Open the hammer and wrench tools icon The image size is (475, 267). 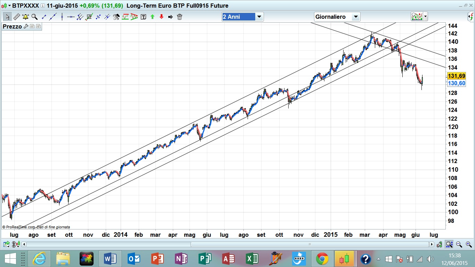[116, 17]
